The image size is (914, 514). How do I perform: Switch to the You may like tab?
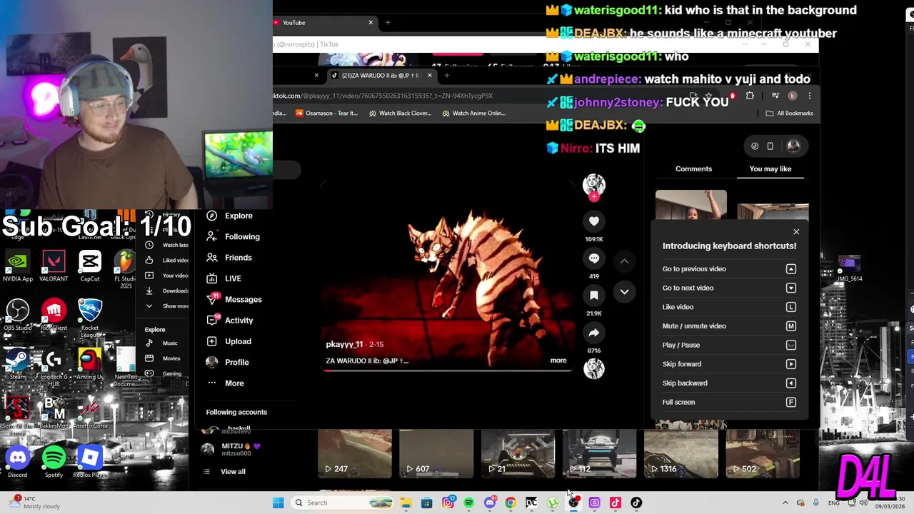[770, 169]
